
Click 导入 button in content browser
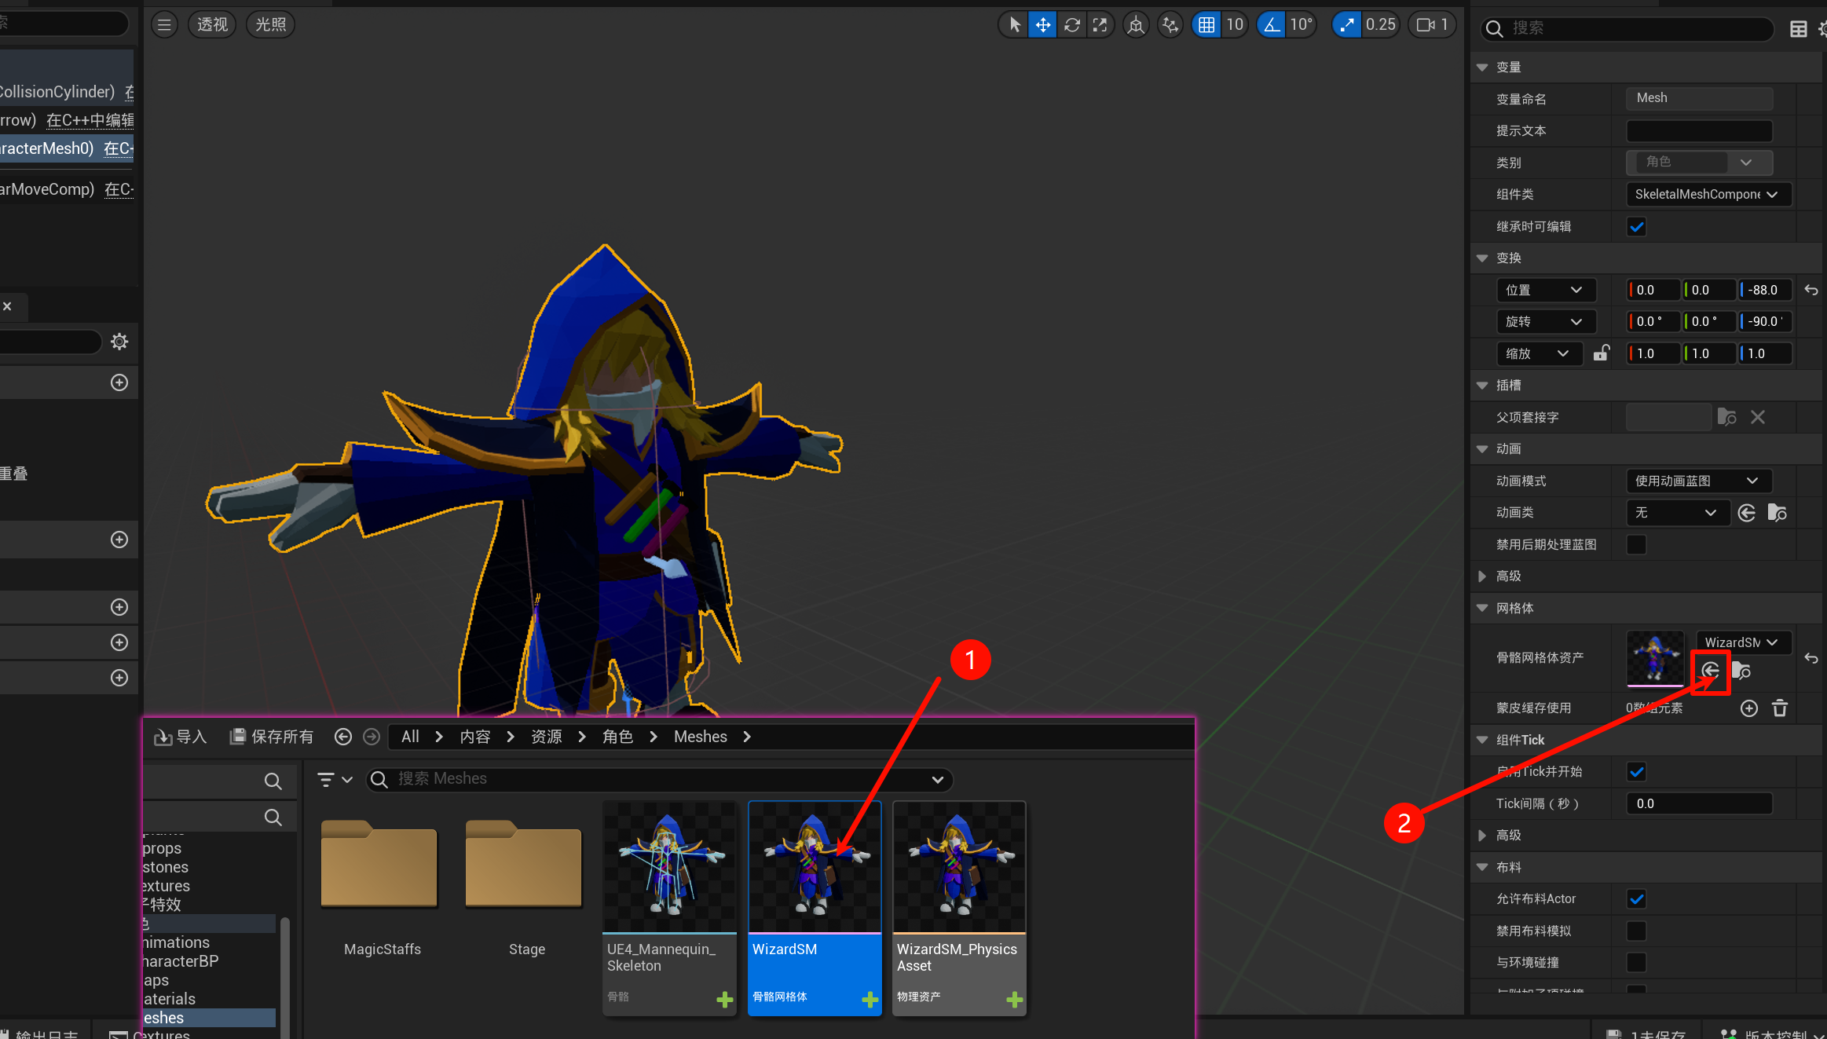tap(181, 737)
